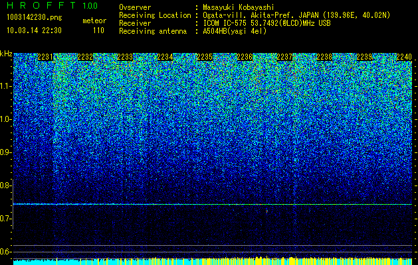418x265 pixels.
Task: Click the date stamp 10.03.14 22:30
Action: (34, 30)
